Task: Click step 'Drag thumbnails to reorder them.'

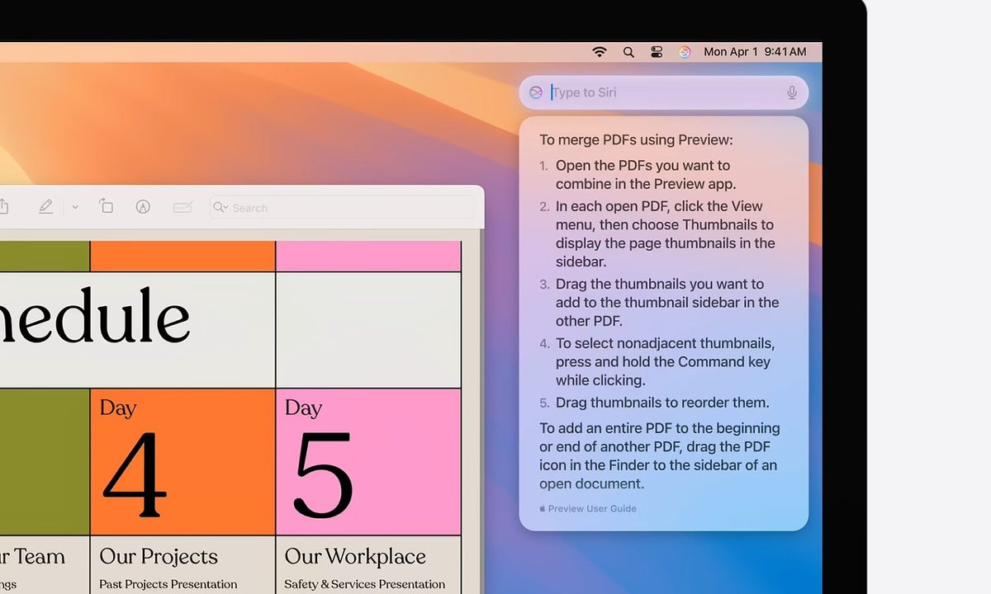Action: 662,403
